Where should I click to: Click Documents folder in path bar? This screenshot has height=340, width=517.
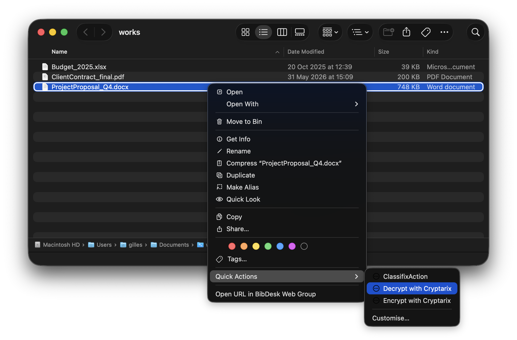click(170, 245)
